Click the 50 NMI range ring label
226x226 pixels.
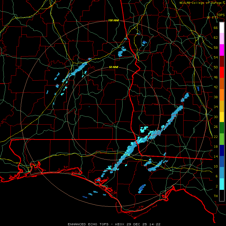click(114, 67)
